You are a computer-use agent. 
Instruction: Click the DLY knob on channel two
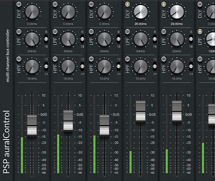(68, 12)
